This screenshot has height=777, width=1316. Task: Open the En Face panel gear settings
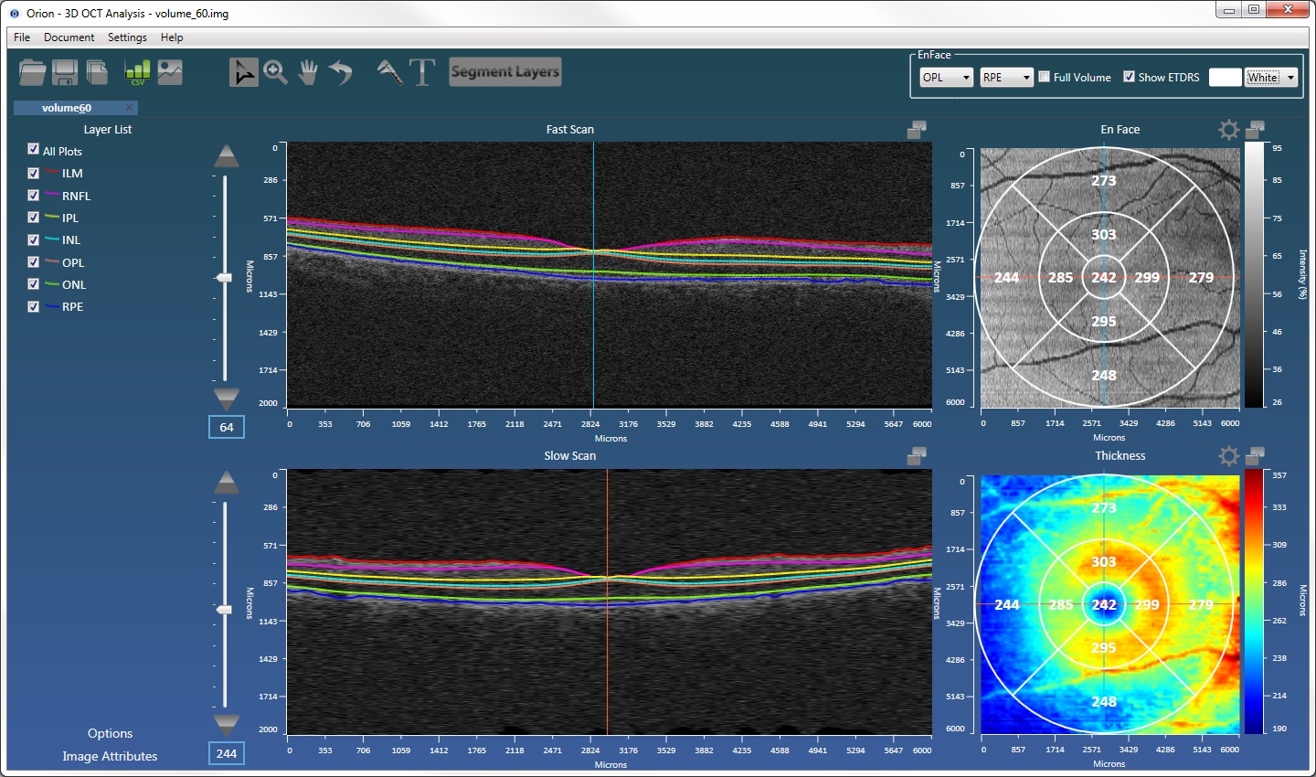1229,130
